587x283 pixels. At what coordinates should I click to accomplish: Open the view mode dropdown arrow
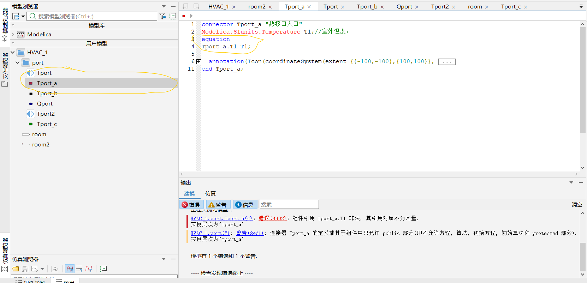[x=23, y=16]
